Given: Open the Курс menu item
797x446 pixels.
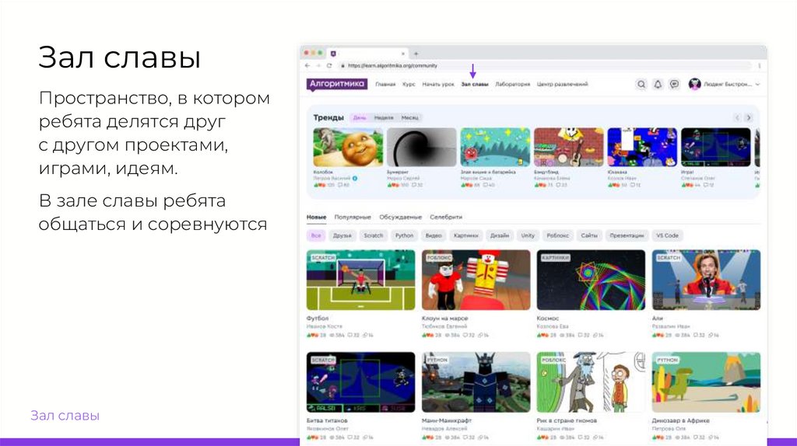Looking at the screenshot, I should (409, 84).
